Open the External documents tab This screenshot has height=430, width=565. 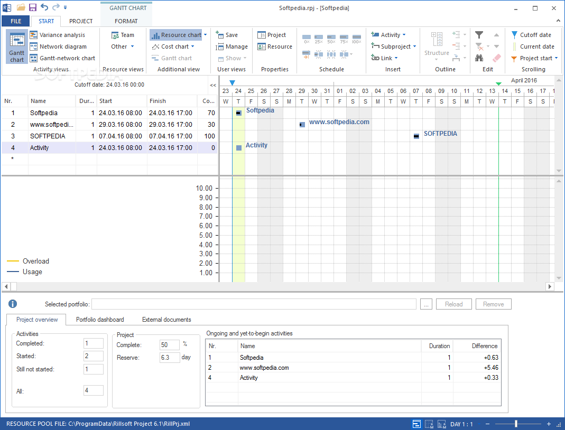pyautogui.click(x=166, y=320)
